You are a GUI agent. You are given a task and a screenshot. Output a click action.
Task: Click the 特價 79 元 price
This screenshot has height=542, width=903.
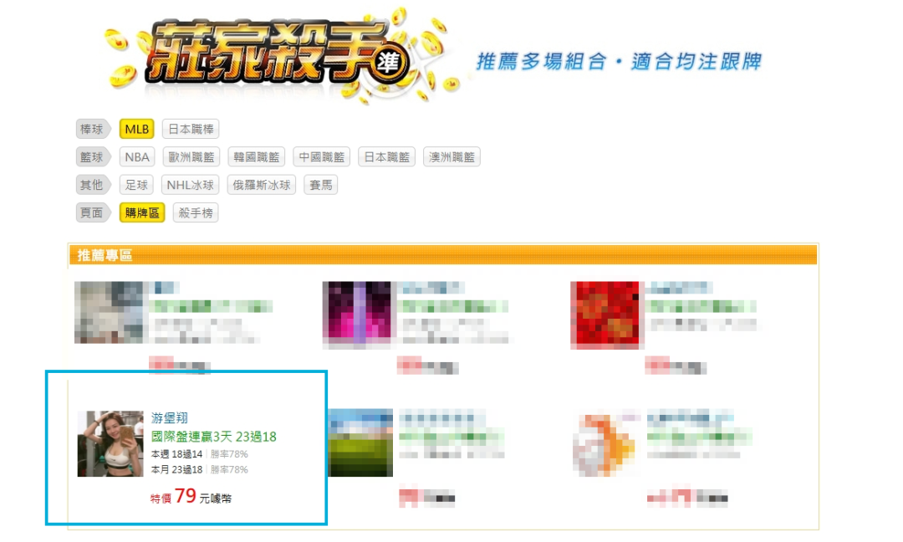point(191,497)
